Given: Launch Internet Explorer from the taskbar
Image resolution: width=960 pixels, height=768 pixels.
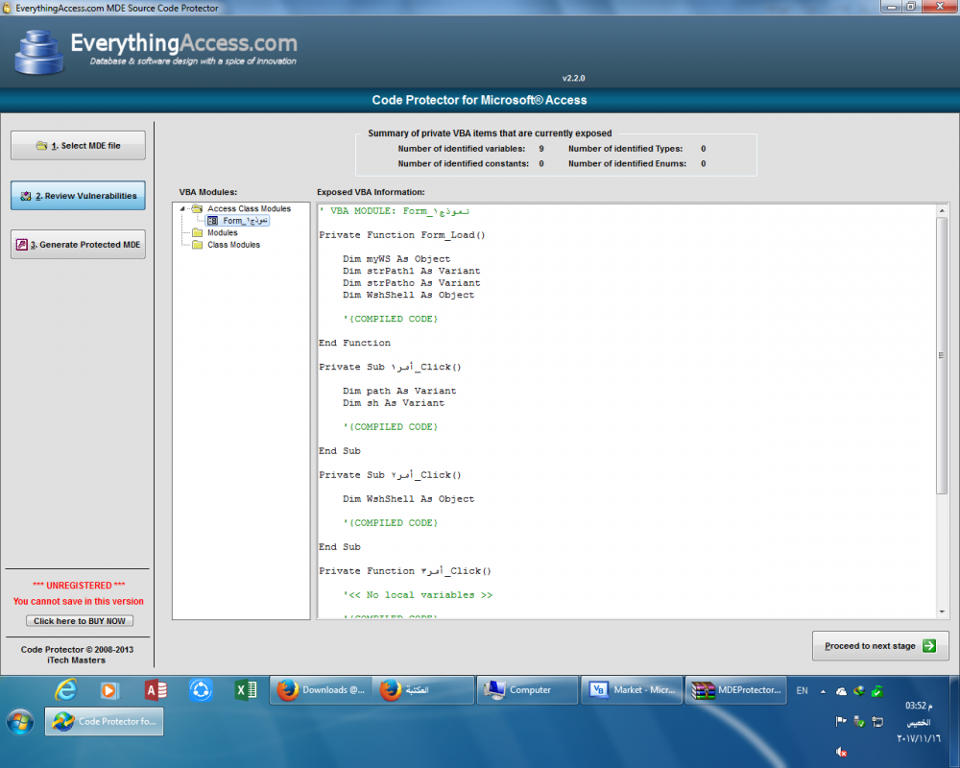Looking at the screenshot, I should 65,690.
